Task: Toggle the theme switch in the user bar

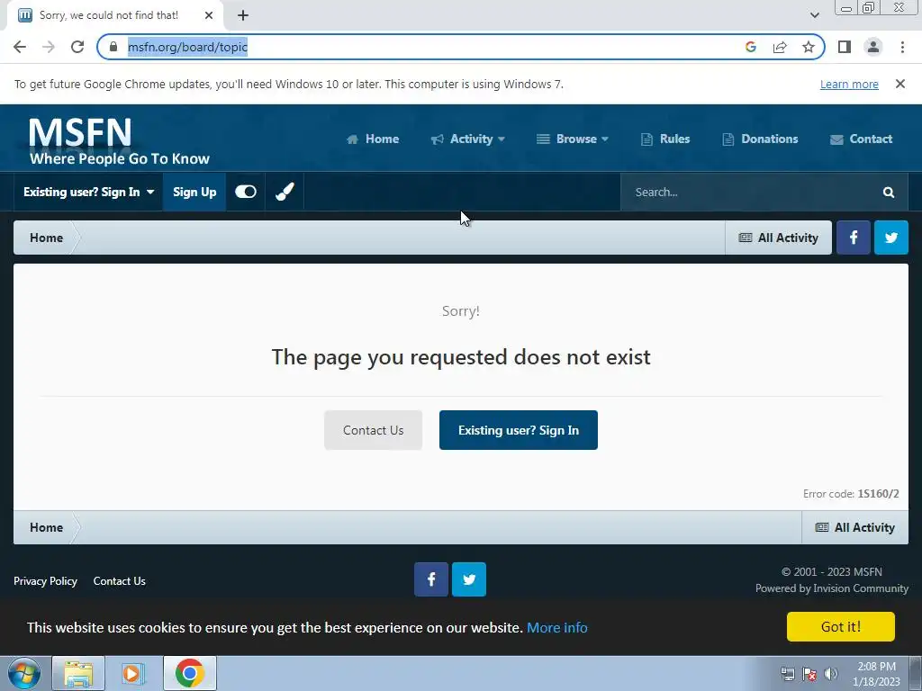Action: [246, 193]
